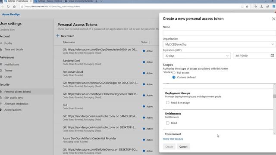
Task: Click the Active status dot for test token
Action: [x=144, y=106]
